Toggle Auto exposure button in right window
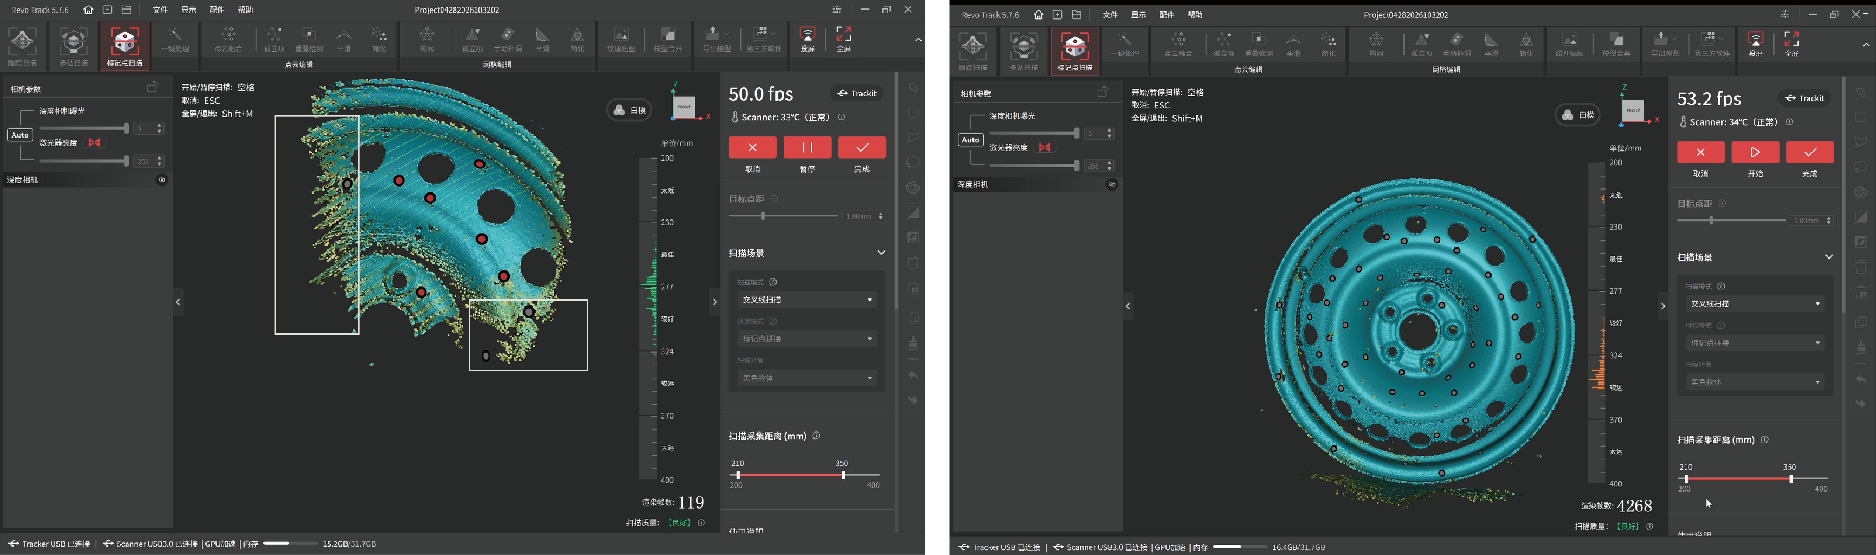 click(x=971, y=139)
